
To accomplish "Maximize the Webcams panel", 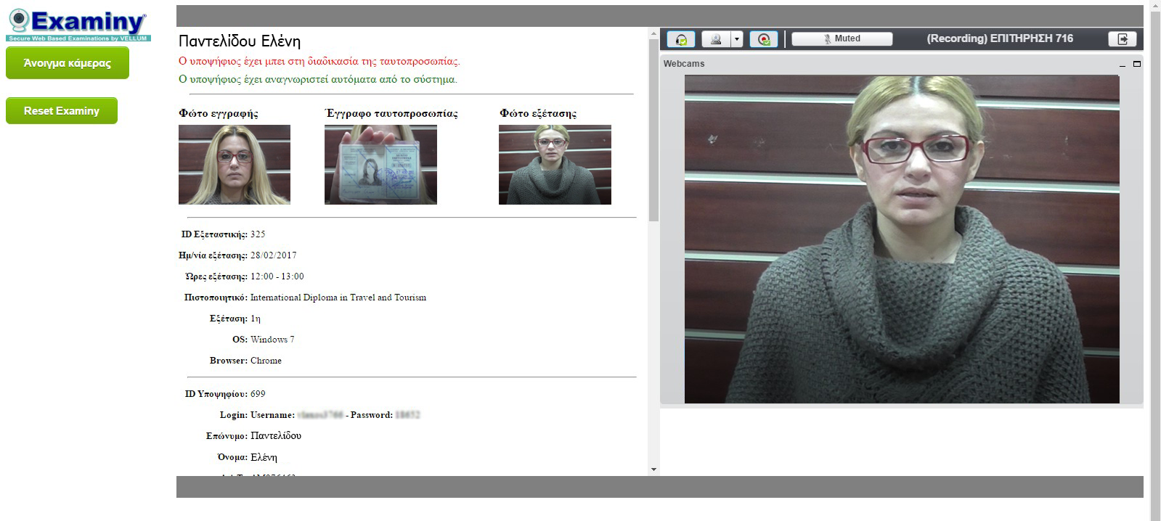I will click(x=1137, y=64).
